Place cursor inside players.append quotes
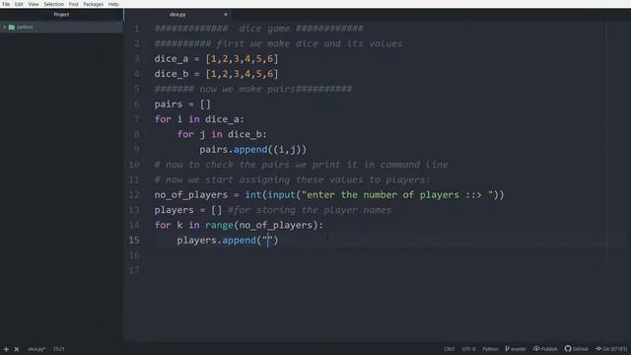This screenshot has height=355, width=631. pyautogui.click(x=268, y=241)
